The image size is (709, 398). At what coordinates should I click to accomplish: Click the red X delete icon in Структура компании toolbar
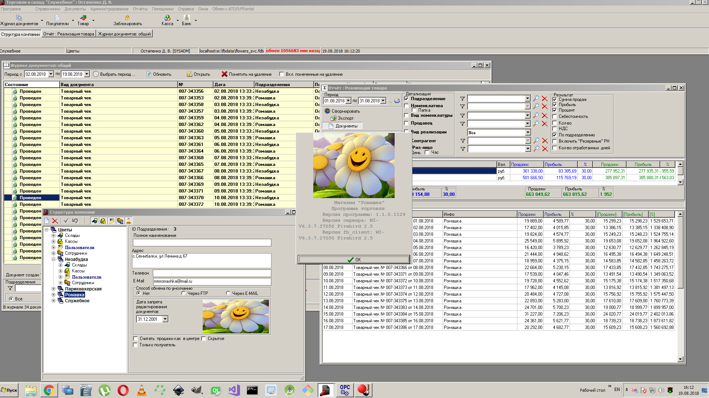point(55,221)
